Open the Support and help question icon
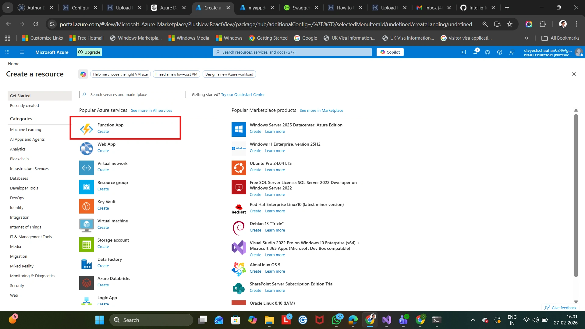Image resolution: width=585 pixels, height=329 pixels. pyautogui.click(x=500, y=52)
